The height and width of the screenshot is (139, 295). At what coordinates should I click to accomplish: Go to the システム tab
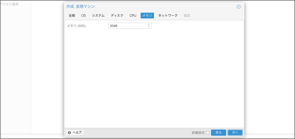pyautogui.click(x=98, y=16)
